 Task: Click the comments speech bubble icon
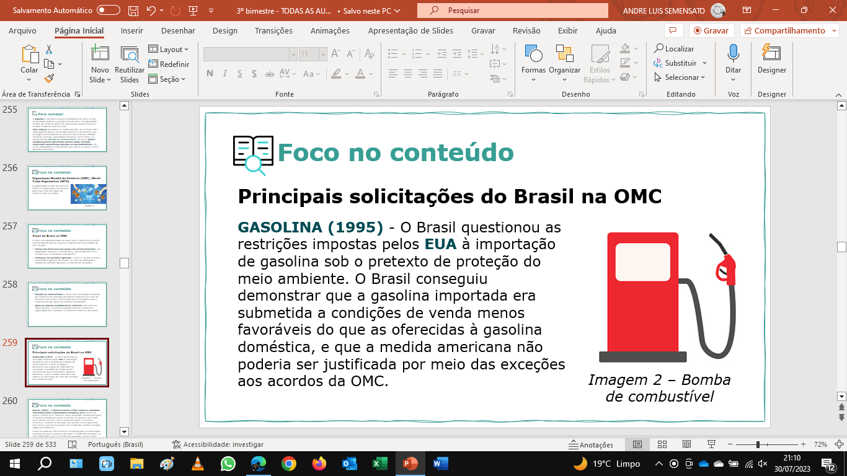click(673, 30)
